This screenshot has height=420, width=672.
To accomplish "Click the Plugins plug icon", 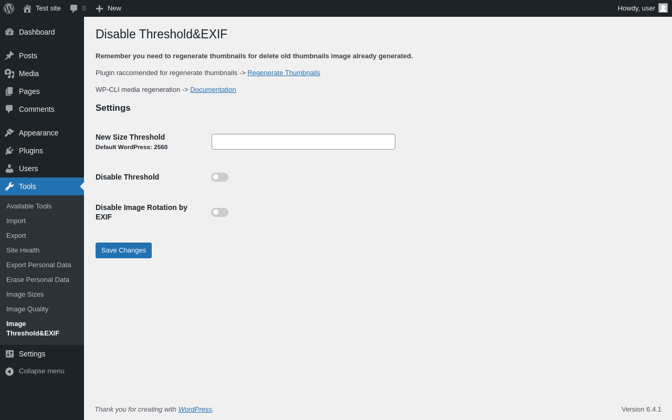I will coord(9,151).
